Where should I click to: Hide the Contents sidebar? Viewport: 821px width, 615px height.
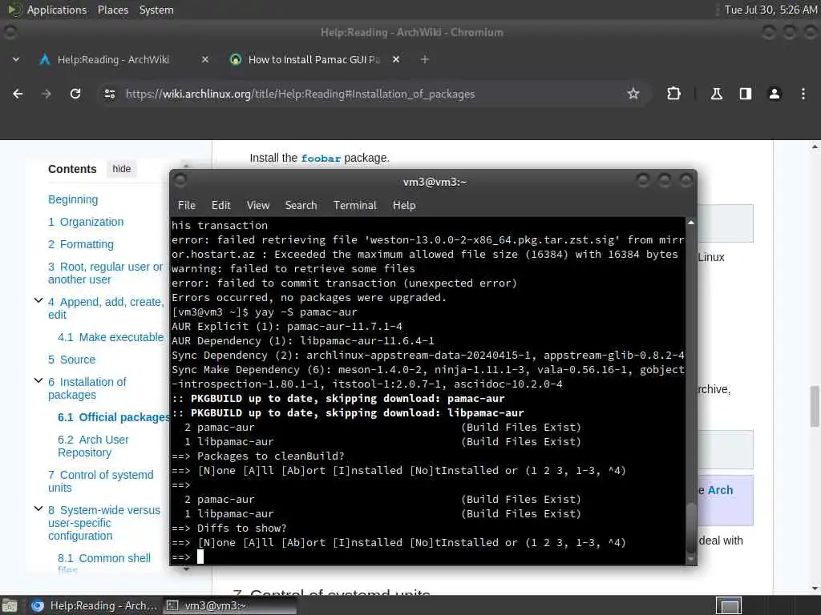[122, 169]
